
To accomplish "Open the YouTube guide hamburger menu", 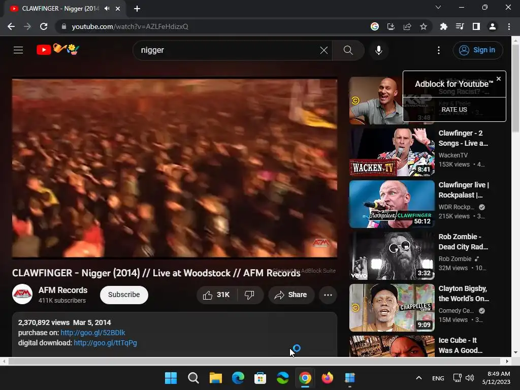I will 18,50.
